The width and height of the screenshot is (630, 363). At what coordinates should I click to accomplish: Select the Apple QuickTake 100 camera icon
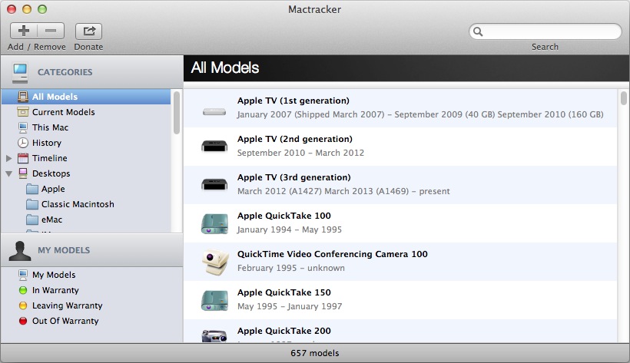pyautogui.click(x=214, y=223)
